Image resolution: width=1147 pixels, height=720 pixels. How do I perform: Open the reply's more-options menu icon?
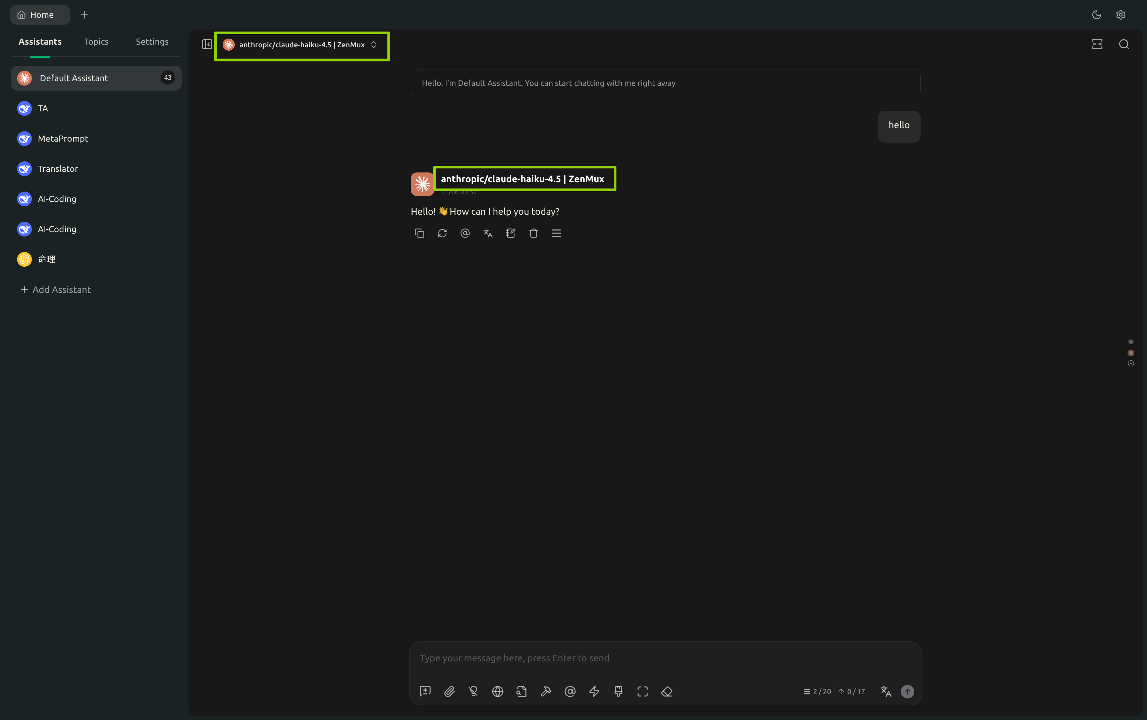pyautogui.click(x=556, y=233)
